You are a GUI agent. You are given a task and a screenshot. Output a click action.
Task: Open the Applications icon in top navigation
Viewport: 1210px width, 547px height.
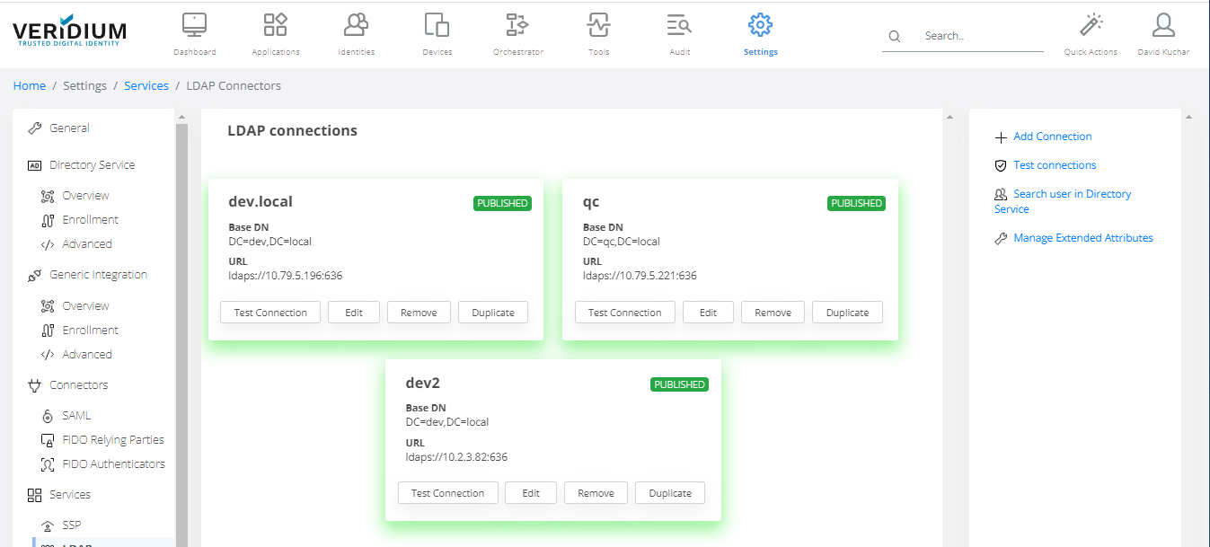point(275,25)
